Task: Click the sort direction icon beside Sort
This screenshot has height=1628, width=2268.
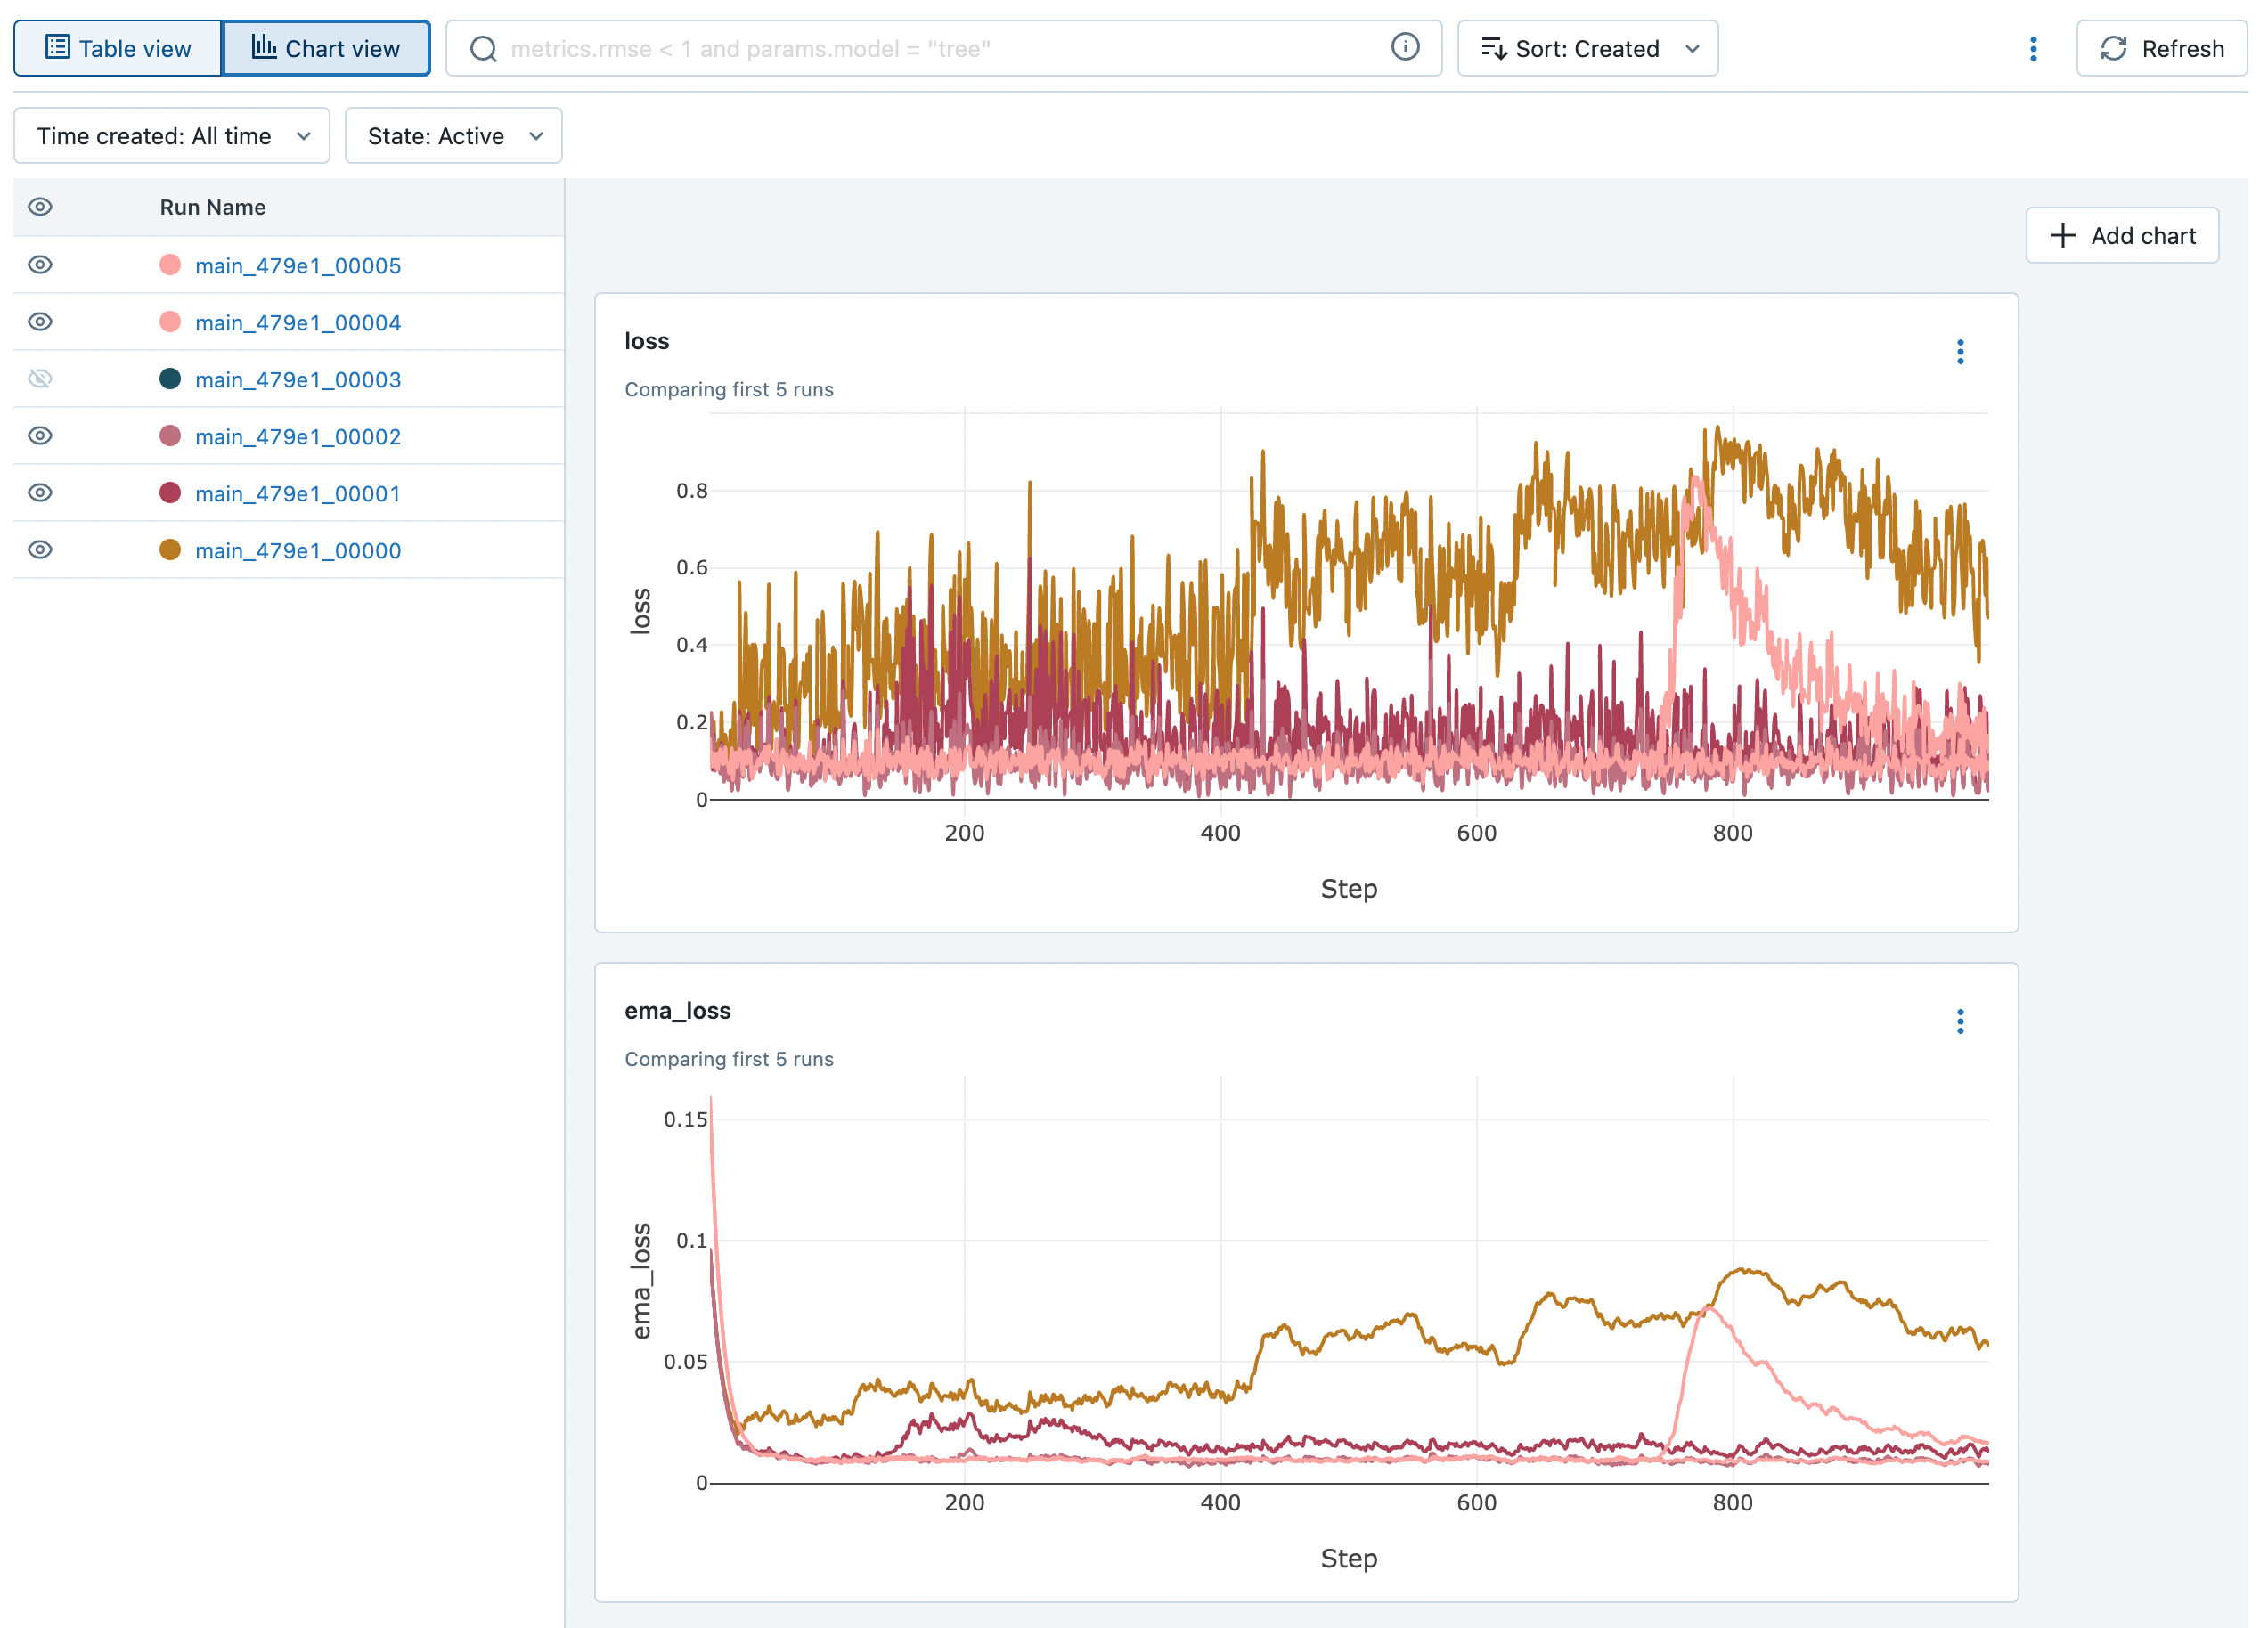Action: (x=1495, y=48)
